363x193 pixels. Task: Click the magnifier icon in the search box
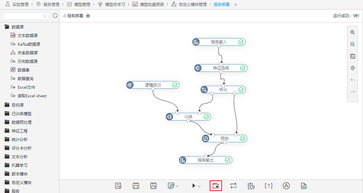[x=45, y=16]
